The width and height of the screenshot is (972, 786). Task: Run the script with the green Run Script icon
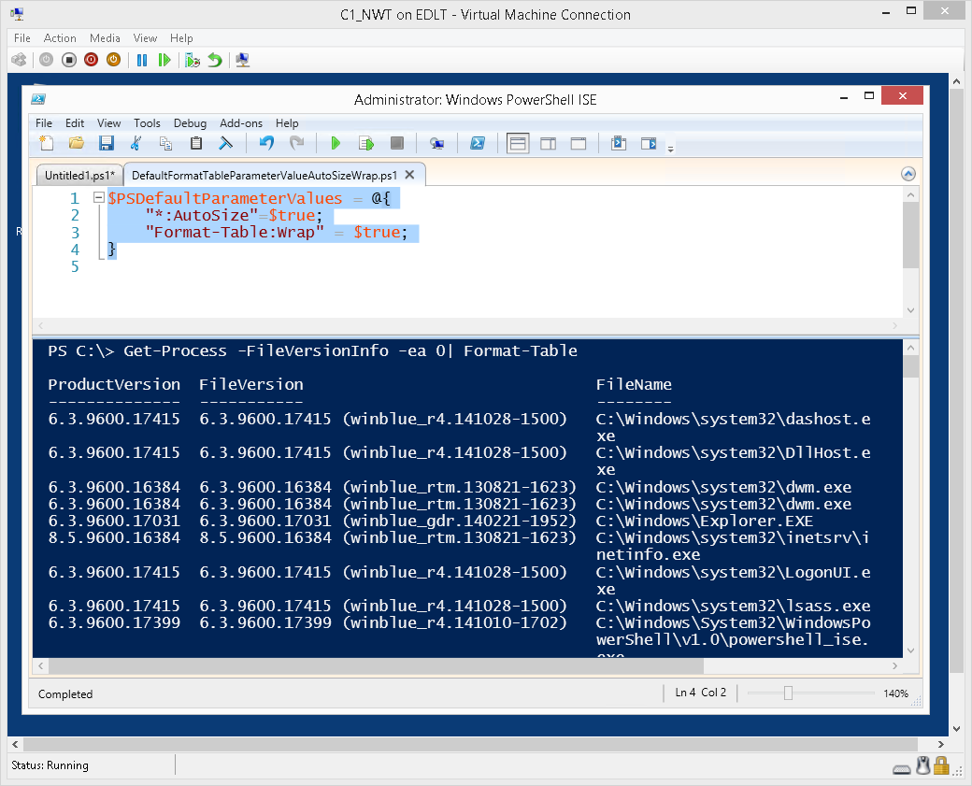tap(336, 143)
